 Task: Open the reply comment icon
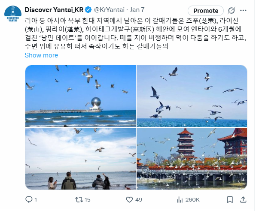coord(29,199)
